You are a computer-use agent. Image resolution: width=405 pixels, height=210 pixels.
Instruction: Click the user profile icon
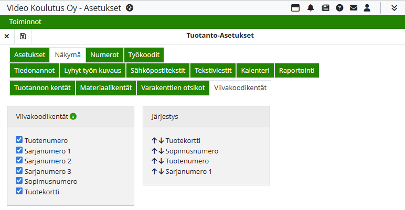pyautogui.click(x=367, y=8)
